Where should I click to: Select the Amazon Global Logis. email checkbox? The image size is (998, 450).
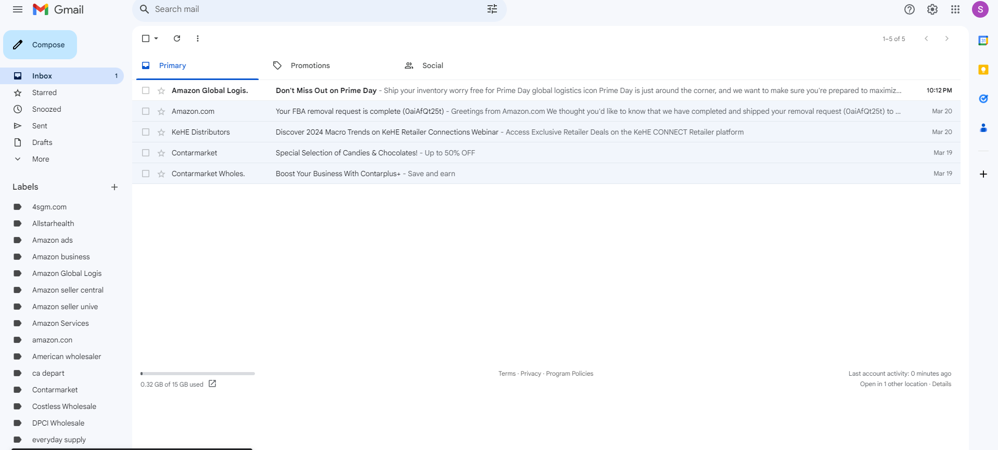(146, 90)
